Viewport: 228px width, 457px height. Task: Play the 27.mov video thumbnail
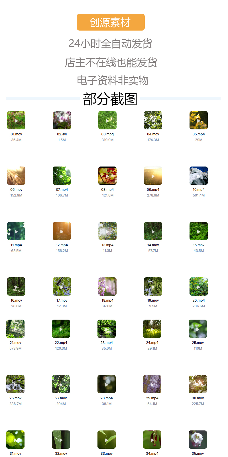[61, 384]
